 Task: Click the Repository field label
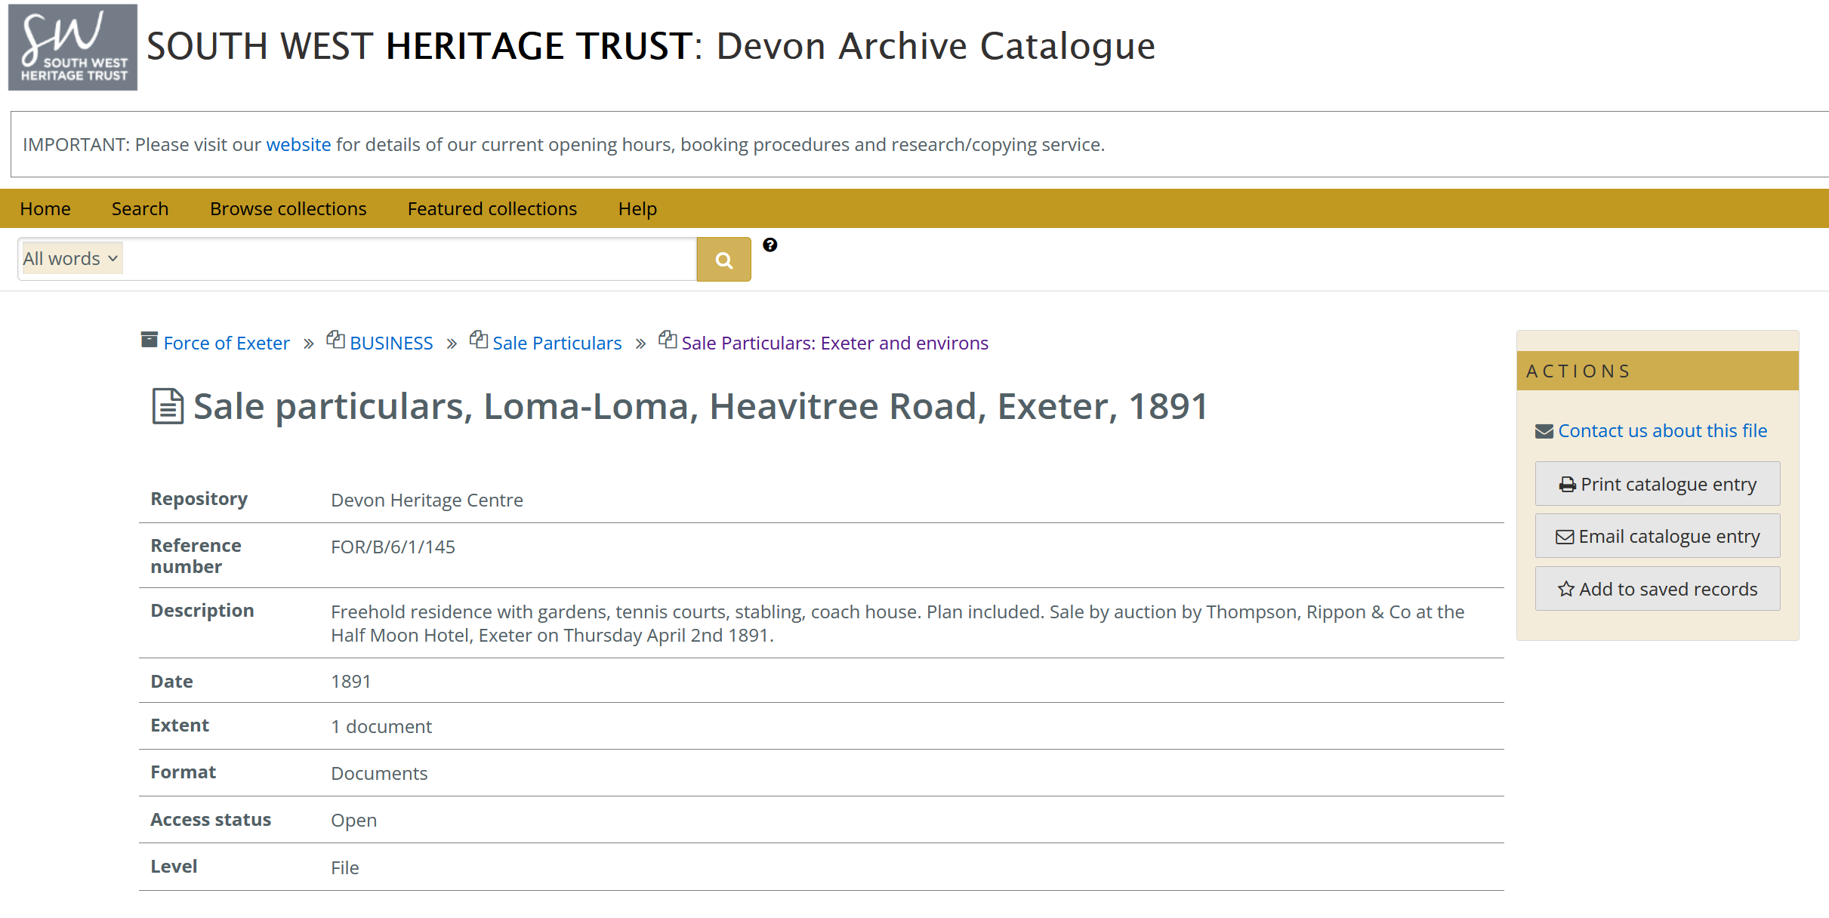199,499
